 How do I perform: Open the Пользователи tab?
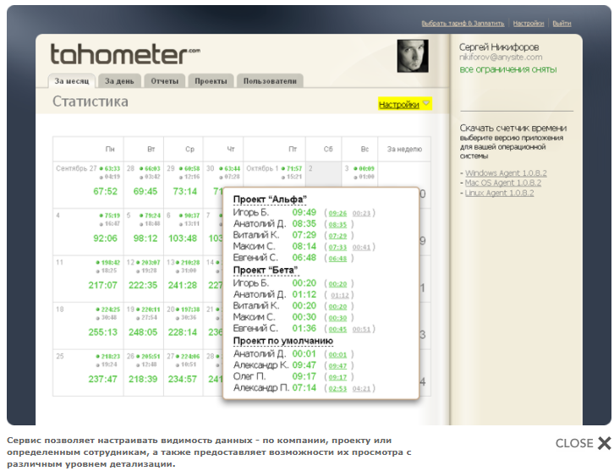[x=270, y=81]
